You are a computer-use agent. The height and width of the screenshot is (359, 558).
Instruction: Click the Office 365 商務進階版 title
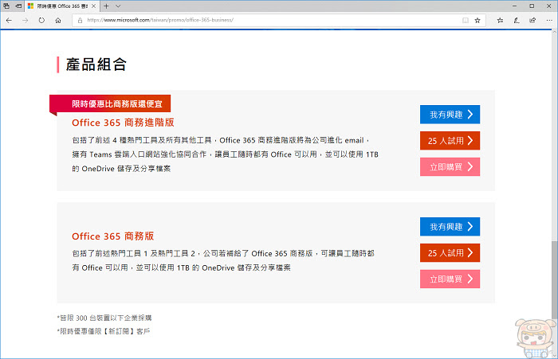[123, 123]
